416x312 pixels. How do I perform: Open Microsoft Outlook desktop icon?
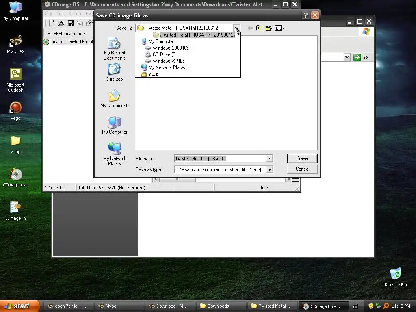(15, 80)
